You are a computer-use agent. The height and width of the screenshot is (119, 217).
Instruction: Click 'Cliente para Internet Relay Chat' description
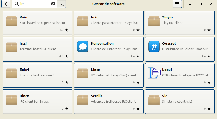click(x=115, y=23)
